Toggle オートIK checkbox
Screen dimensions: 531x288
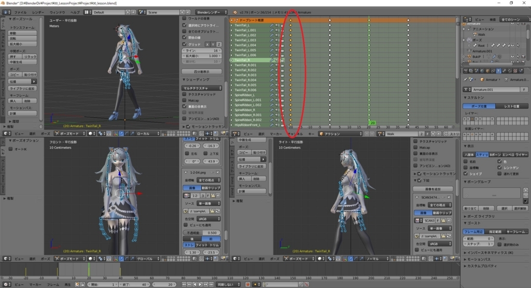[11, 149]
